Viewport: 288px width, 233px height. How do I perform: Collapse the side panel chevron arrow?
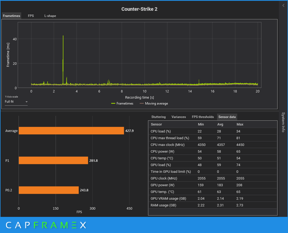pyautogui.click(x=283, y=6)
